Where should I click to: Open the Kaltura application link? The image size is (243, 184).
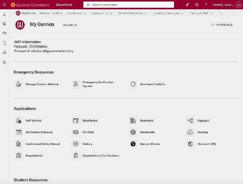[x=88, y=144]
